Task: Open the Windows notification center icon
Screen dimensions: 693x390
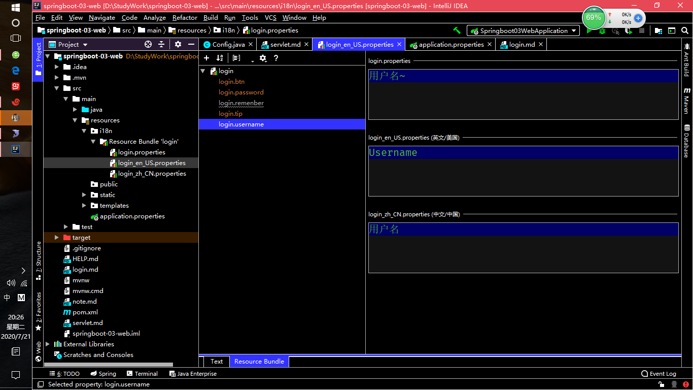Action: point(16,375)
